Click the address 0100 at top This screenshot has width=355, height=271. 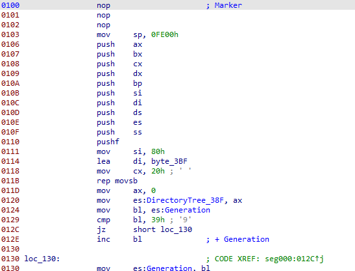pos(10,5)
